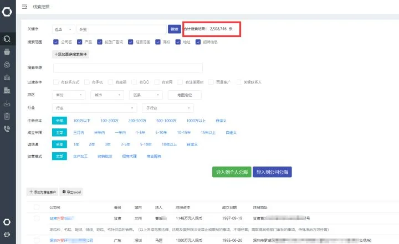Tick the row checkbox for the 甘肃外贸 company

click(37, 219)
